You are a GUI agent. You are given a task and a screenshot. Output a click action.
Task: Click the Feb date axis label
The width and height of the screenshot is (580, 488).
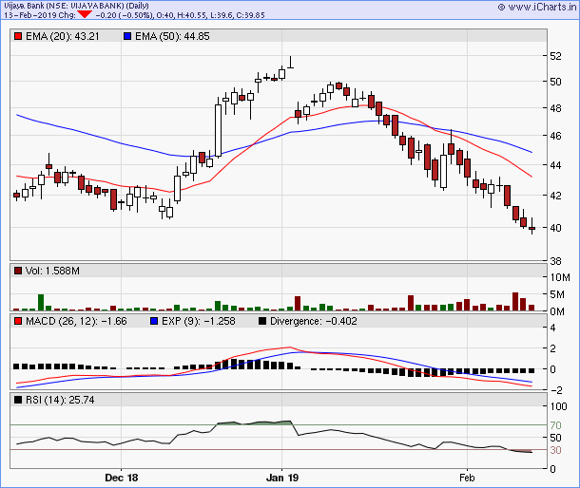pos(467,478)
